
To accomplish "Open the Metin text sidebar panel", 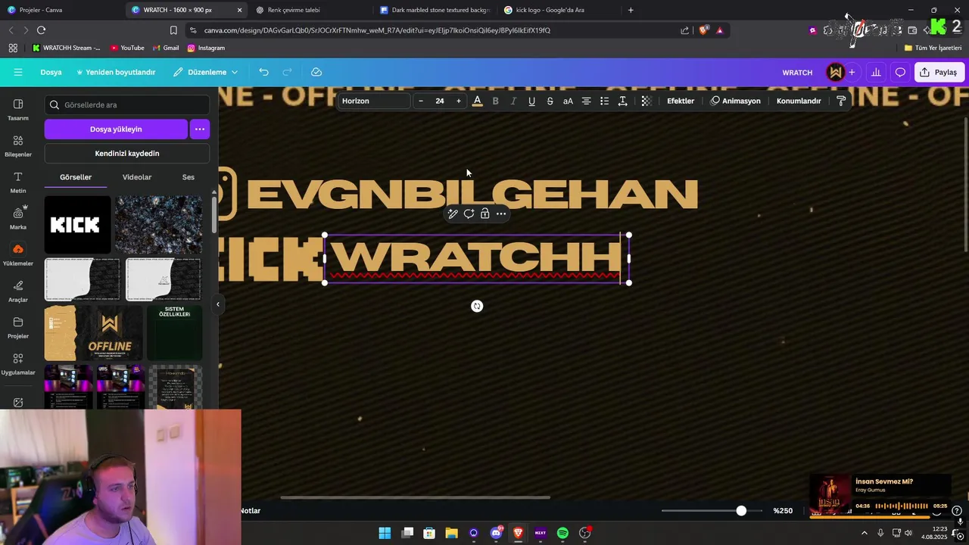I will tap(18, 182).
